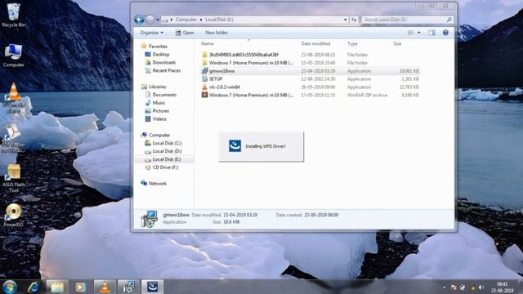Select the gmww18ww application file

[x=310, y=71]
